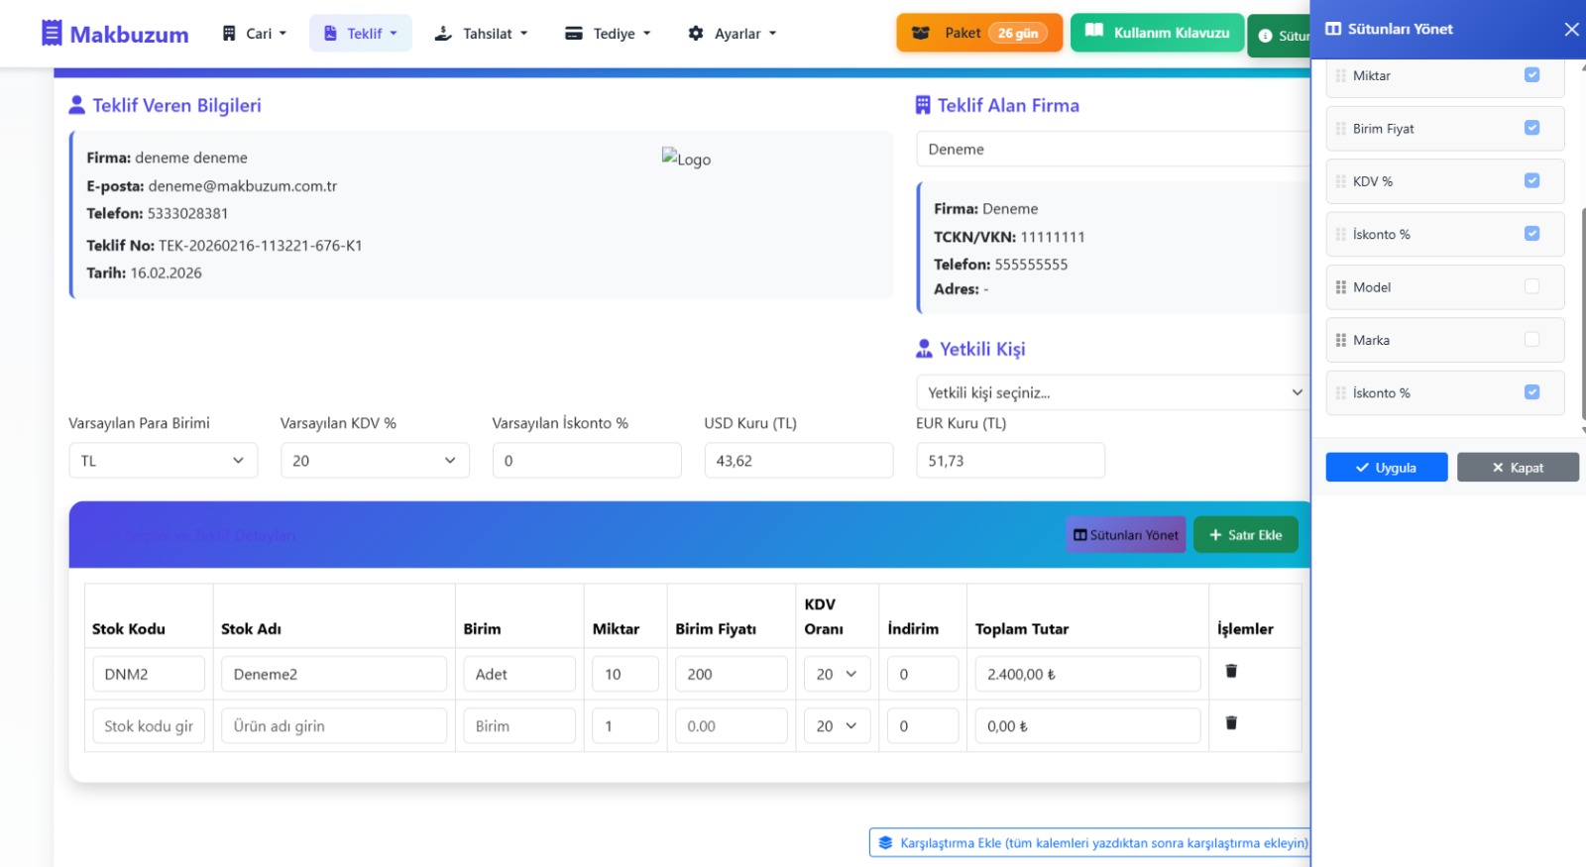Open the Cari menu
Image resolution: width=1586 pixels, height=867 pixels.
(255, 34)
